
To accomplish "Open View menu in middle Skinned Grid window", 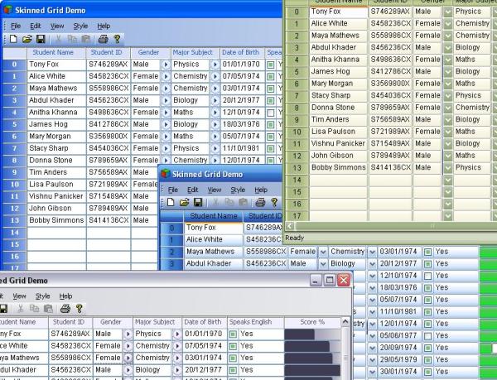I will point(215,190).
